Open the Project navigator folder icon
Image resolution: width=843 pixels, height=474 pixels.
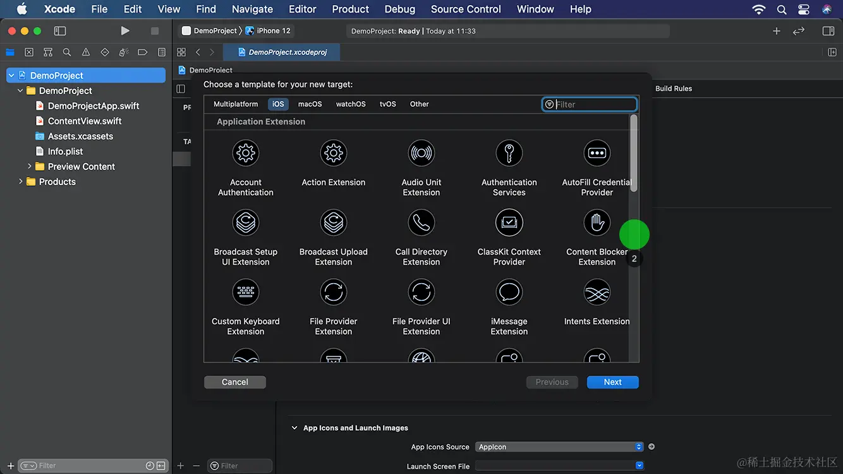pos(10,52)
